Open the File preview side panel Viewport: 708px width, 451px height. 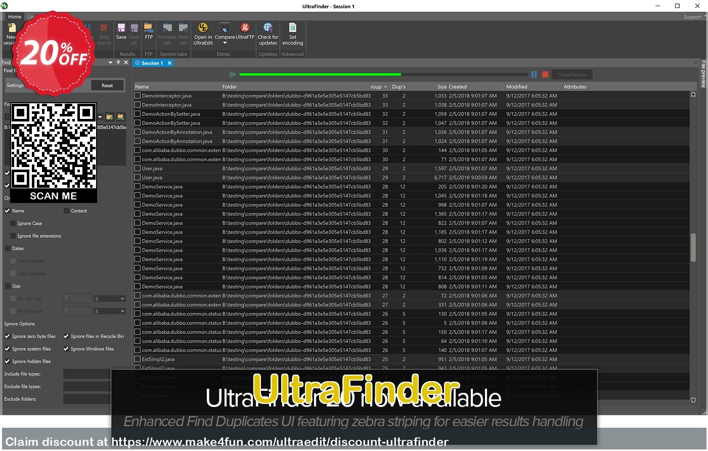pyautogui.click(x=703, y=74)
